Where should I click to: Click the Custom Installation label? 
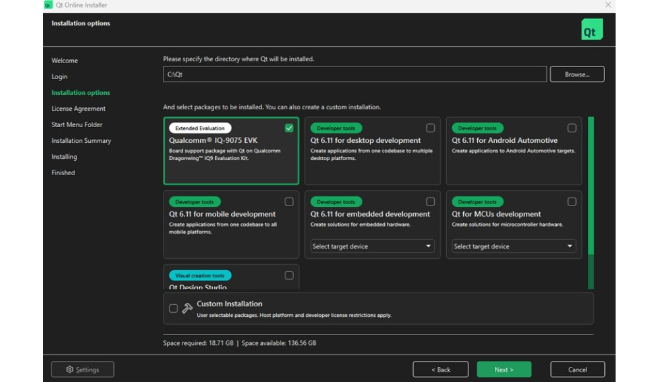[x=229, y=304]
